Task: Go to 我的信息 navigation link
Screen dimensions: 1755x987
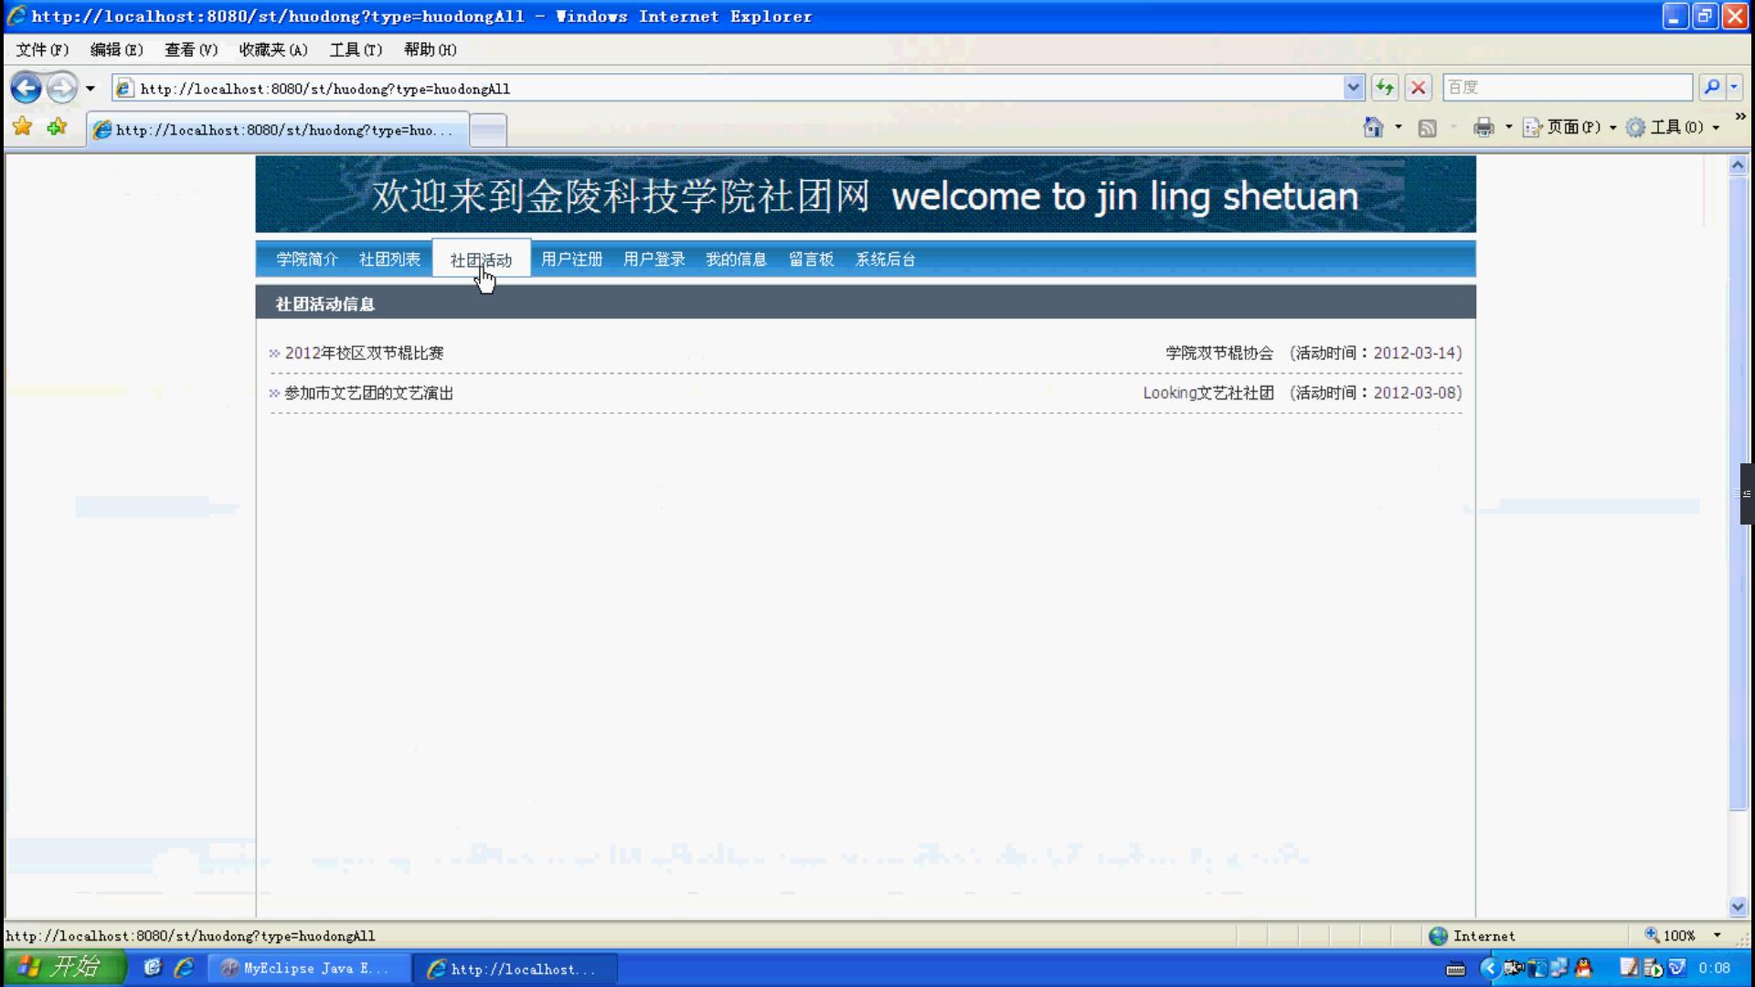Action: 736,260
